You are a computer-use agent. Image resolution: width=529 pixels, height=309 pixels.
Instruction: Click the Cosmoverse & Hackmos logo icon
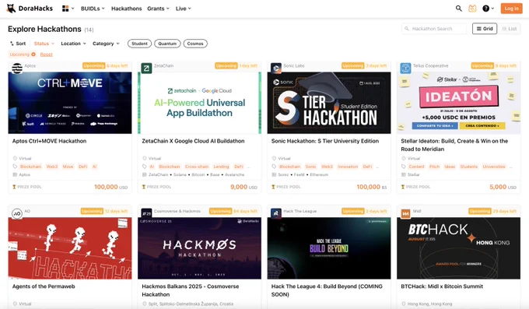(146, 213)
